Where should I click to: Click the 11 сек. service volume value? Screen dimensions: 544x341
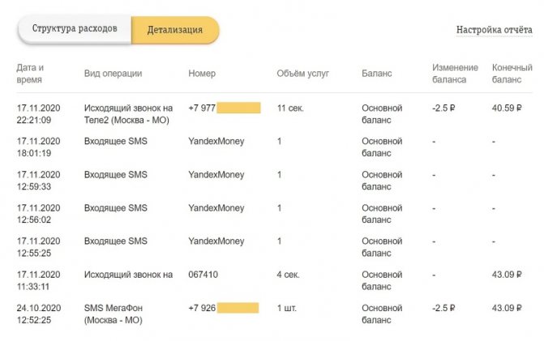pyautogui.click(x=290, y=108)
